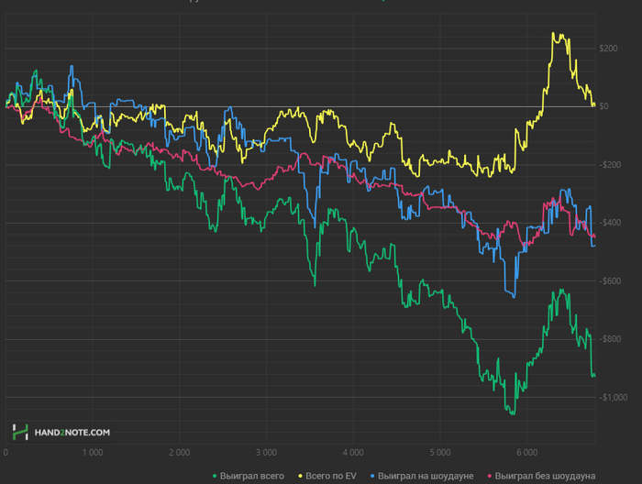This screenshot has height=484, width=642.
Task: Click the 0 x-axis origin label
Action: [x=6, y=453]
